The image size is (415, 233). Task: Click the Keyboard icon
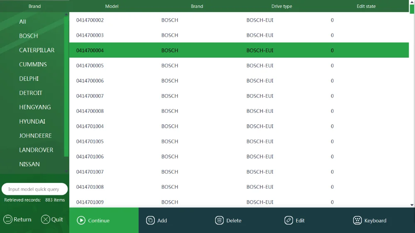coord(357,220)
